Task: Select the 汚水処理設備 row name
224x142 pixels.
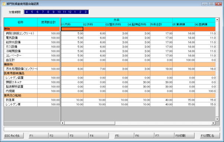Action: tap(20, 69)
